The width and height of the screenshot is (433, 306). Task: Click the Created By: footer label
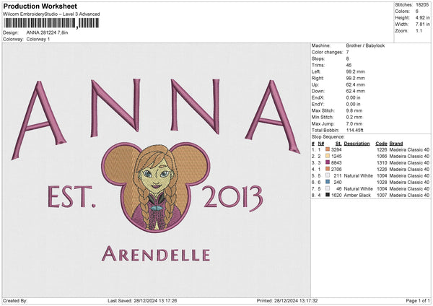tap(15, 300)
